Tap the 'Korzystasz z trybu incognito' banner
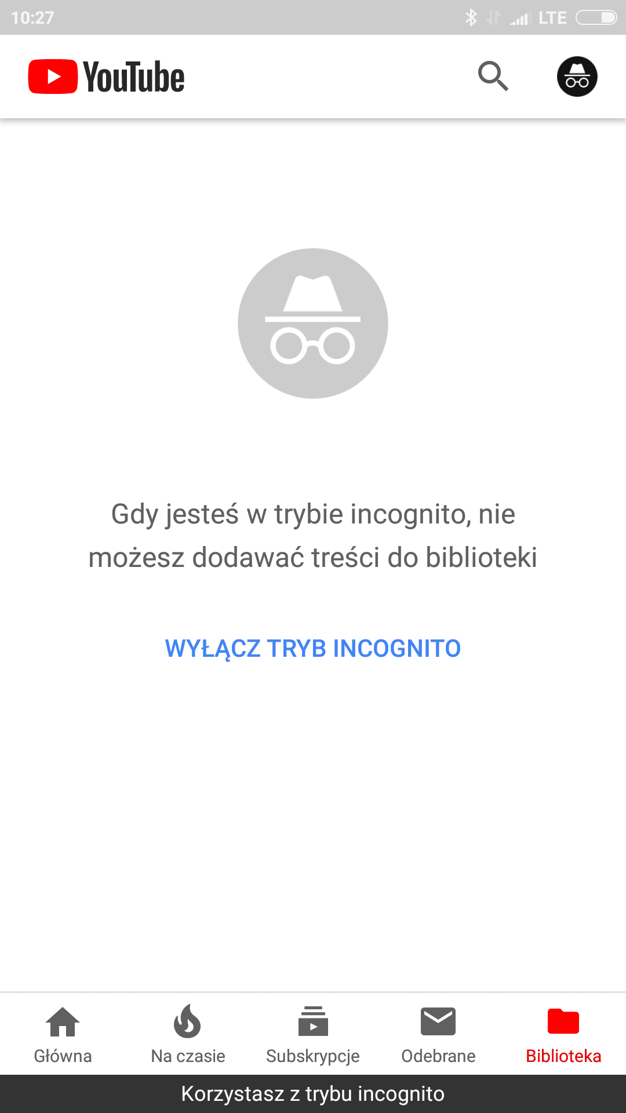Viewport: 626px width, 1113px height. (x=313, y=1094)
